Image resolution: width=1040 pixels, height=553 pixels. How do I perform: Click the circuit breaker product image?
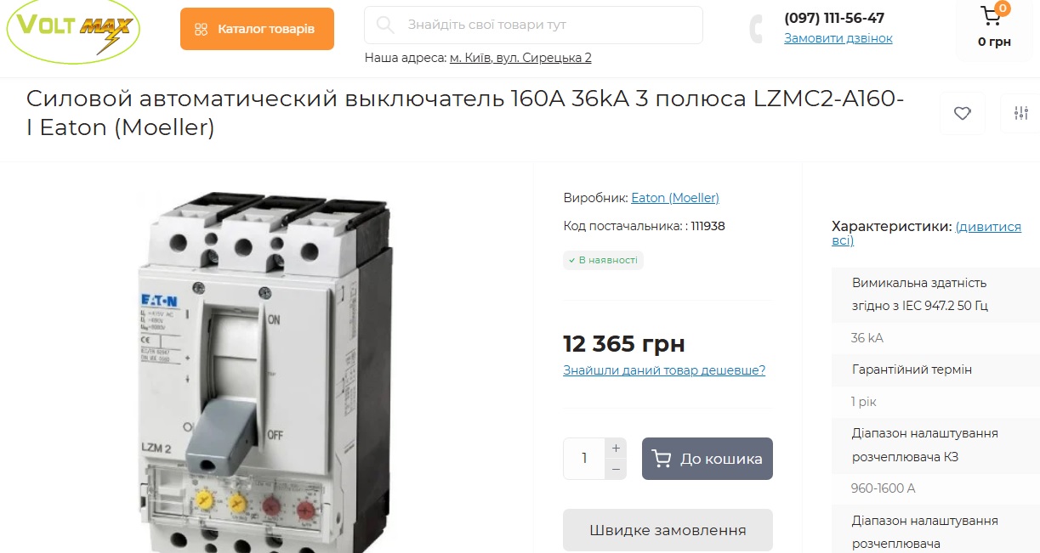point(266,371)
